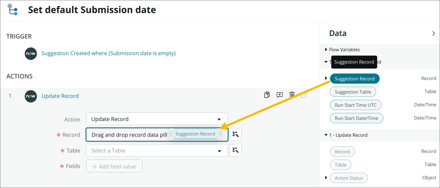Delete the Update Record action
The image size is (440, 188).
point(292,95)
